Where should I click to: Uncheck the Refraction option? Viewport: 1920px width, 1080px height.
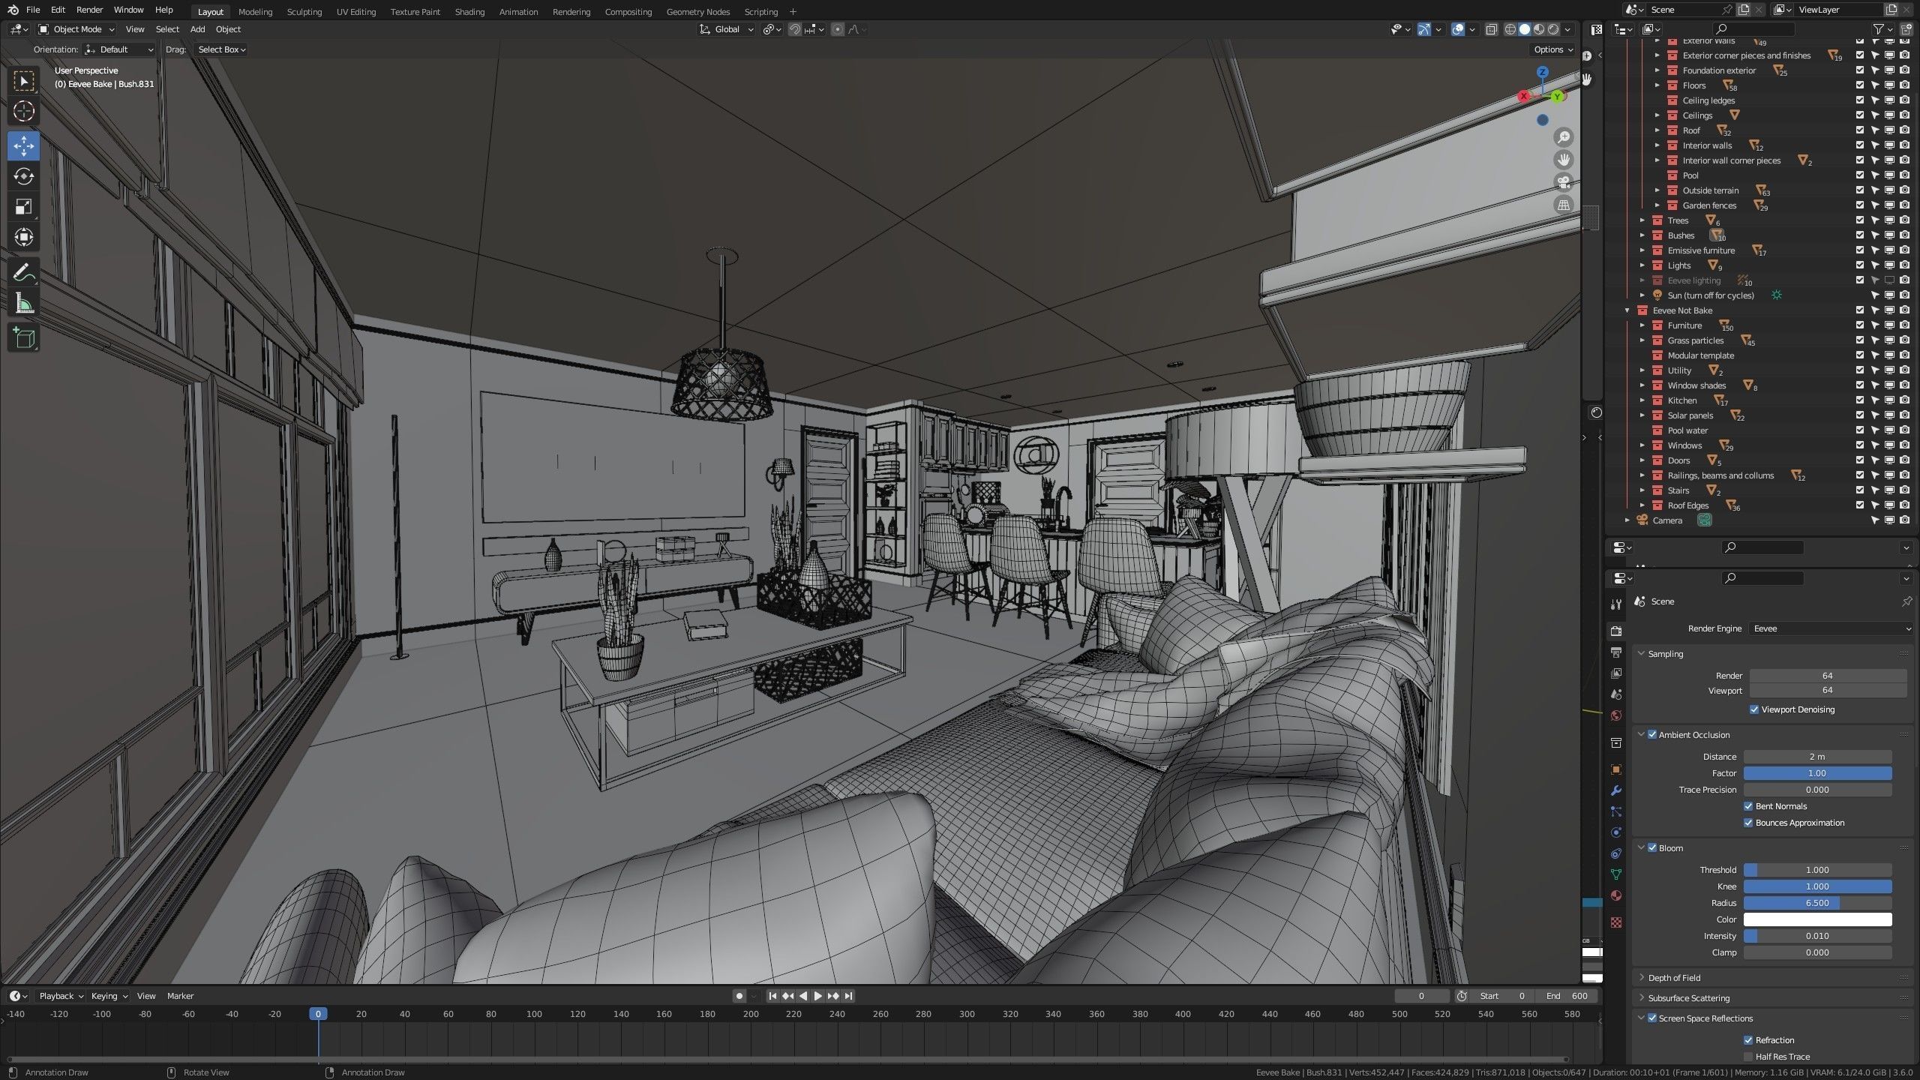click(x=1748, y=1040)
